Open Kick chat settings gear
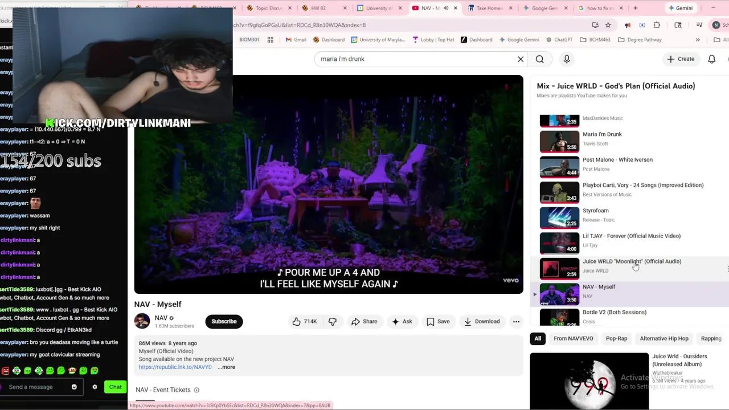The width and height of the screenshot is (729, 410). 95,387
